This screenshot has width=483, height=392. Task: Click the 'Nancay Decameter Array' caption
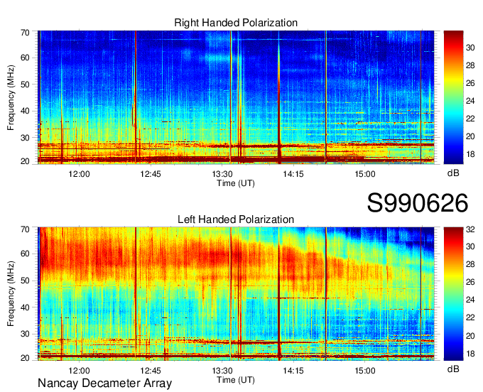(104, 383)
